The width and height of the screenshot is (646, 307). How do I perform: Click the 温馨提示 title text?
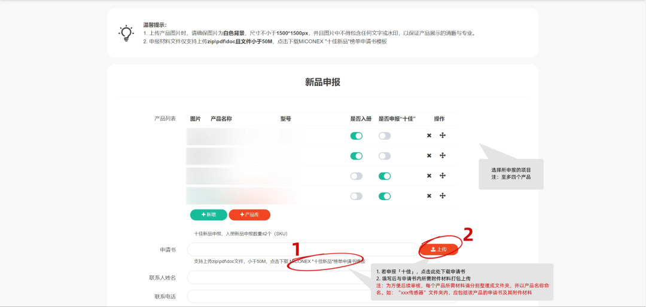tap(155, 25)
